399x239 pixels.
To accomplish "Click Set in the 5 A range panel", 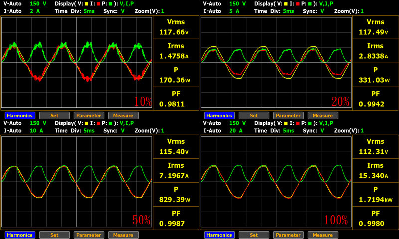I will tap(254, 116).
